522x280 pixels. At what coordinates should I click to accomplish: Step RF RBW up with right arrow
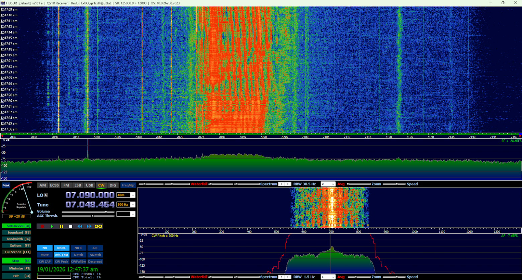click(287, 184)
